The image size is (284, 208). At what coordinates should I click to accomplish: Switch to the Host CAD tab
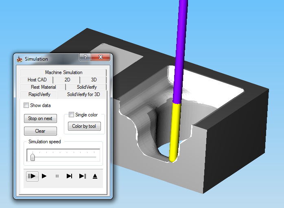(37, 80)
